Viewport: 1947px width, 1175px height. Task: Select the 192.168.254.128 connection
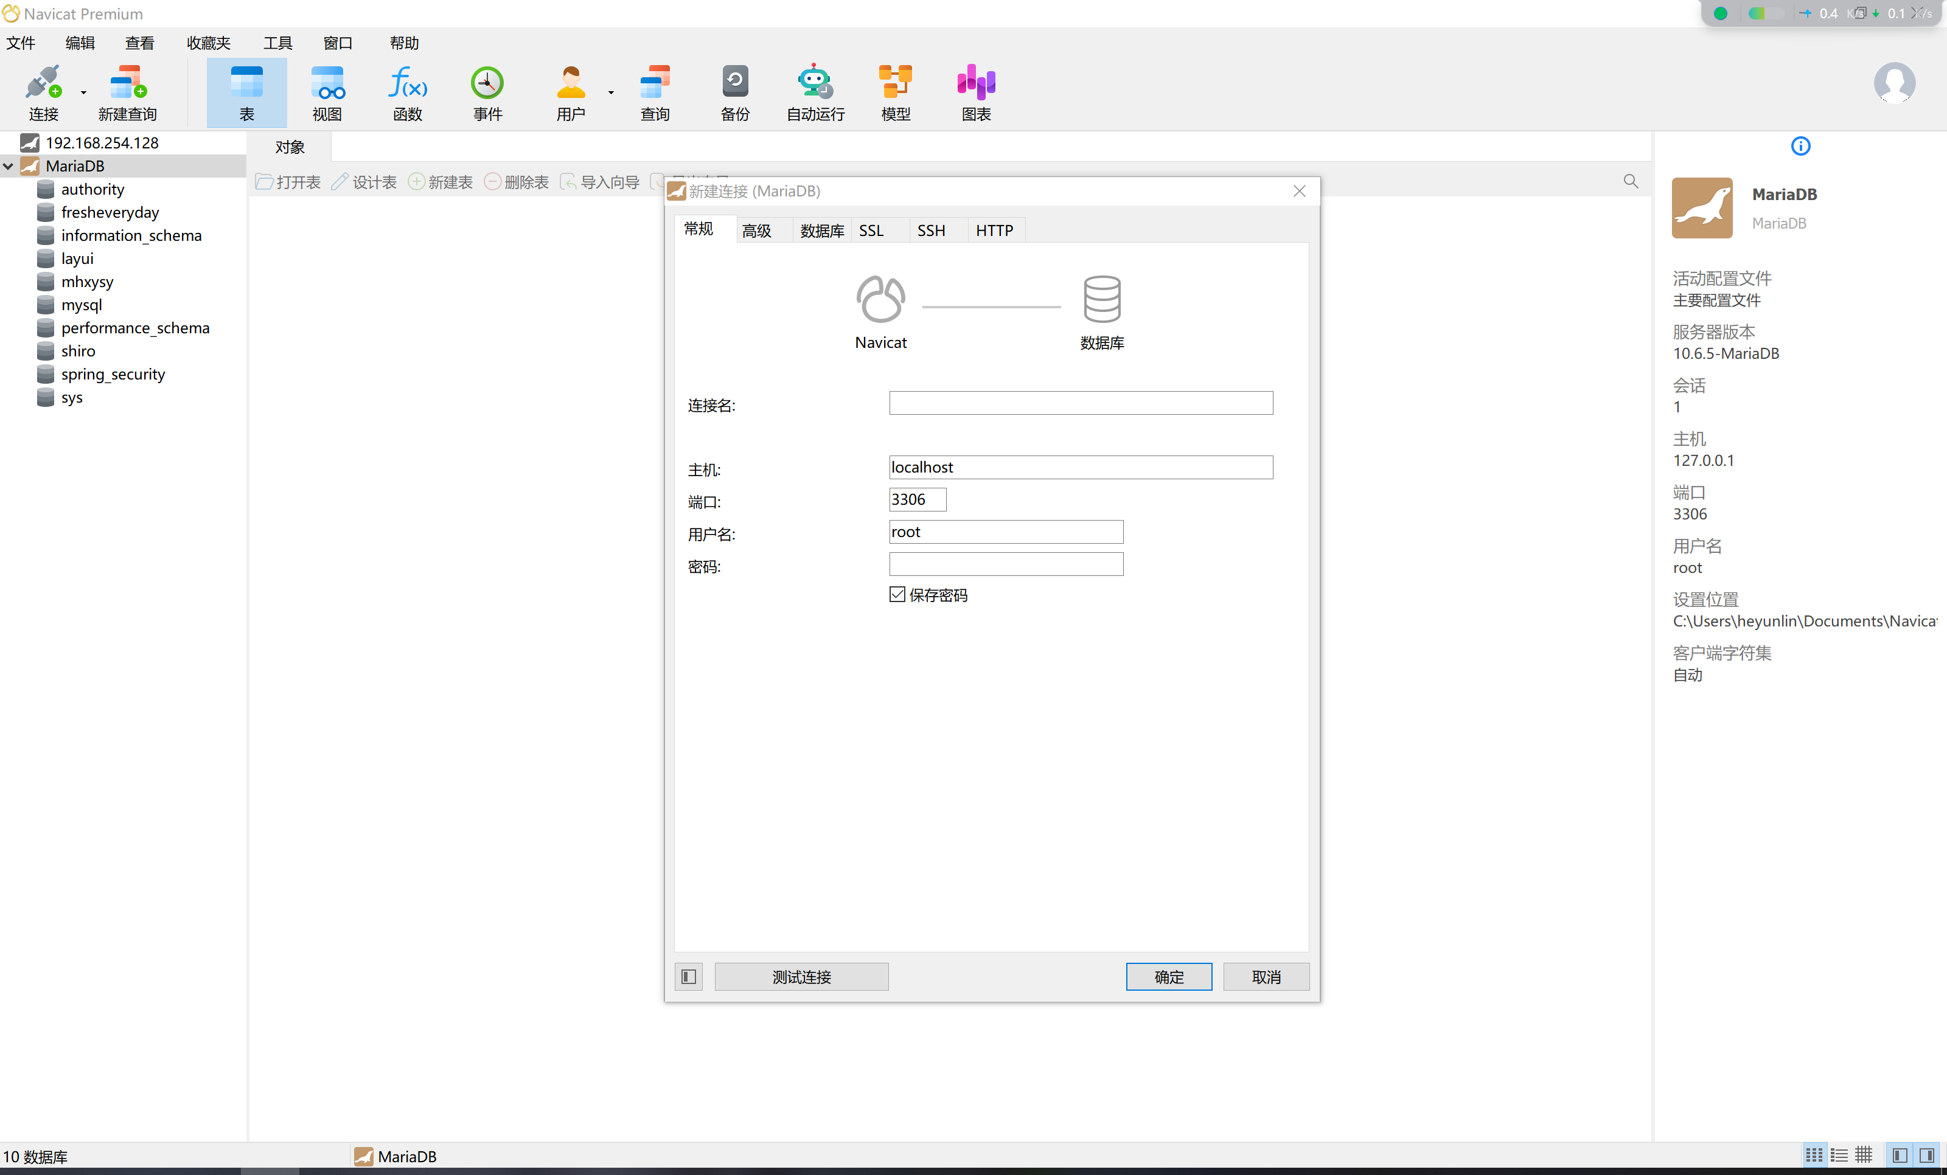tap(102, 143)
